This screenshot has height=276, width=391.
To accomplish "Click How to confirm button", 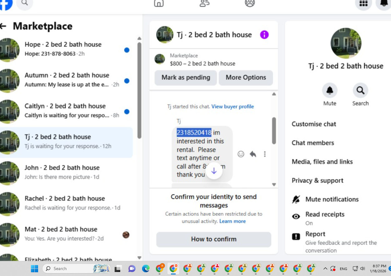I will 214,239.
